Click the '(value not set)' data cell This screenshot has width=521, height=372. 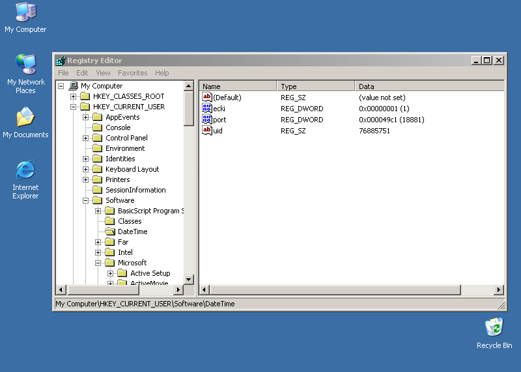coord(382,98)
